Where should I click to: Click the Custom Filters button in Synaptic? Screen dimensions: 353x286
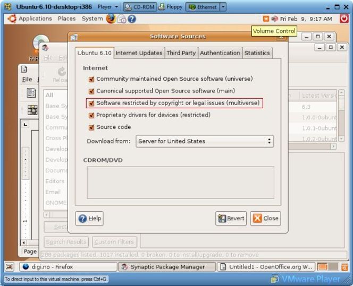[114, 242]
